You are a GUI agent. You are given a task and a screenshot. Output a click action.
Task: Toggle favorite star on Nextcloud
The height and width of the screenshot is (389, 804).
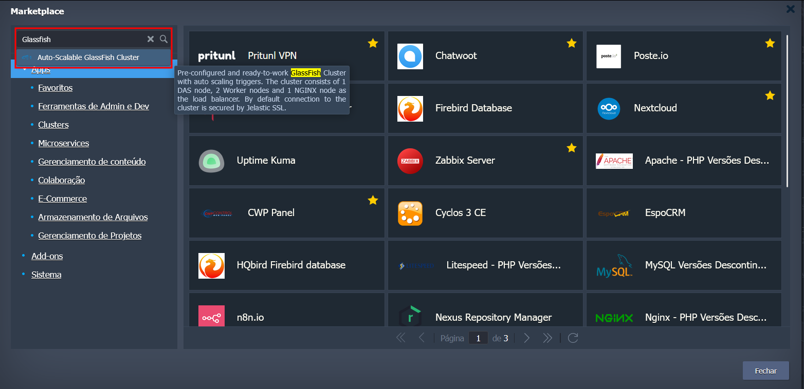click(770, 95)
